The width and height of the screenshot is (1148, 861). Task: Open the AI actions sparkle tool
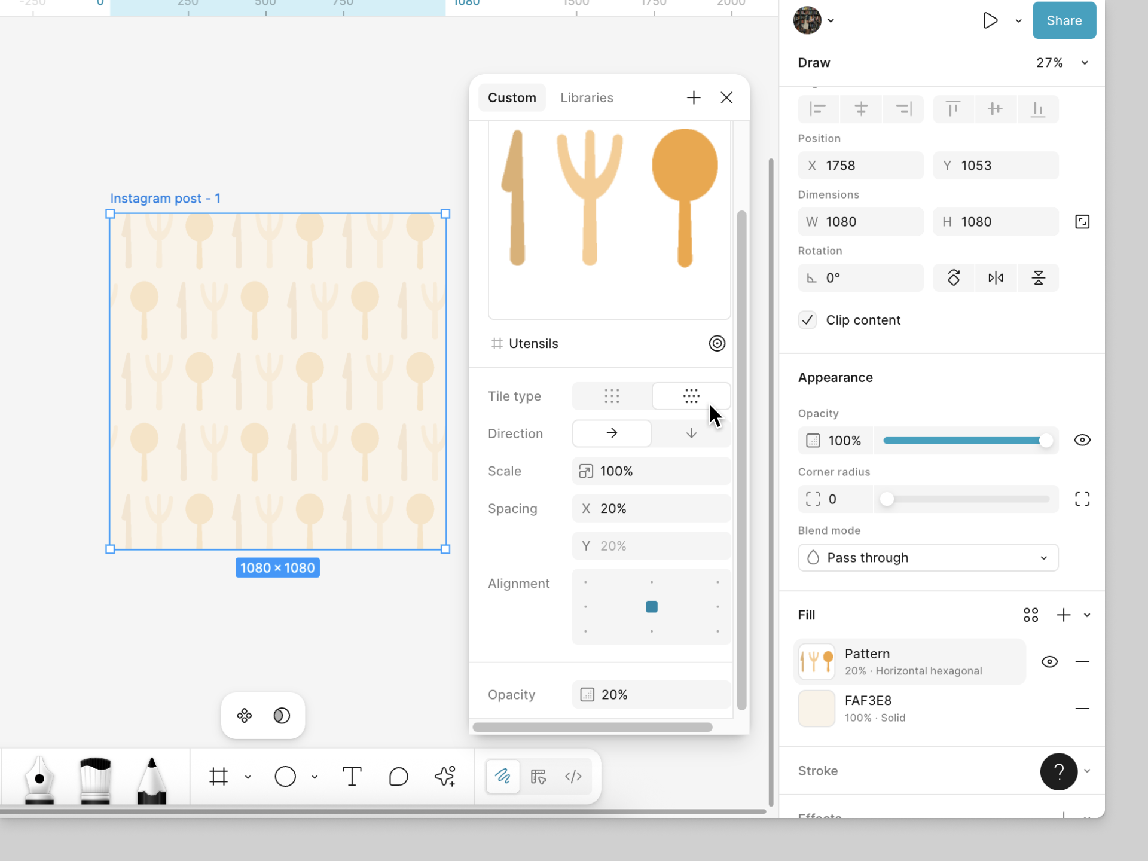pyautogui.click(x=445, y=777)
